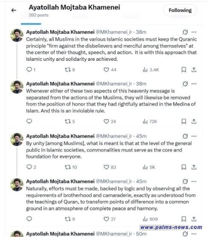Viewport: 208px width, 237px height.
Task: Click the Following button
Action: (180, 10)
